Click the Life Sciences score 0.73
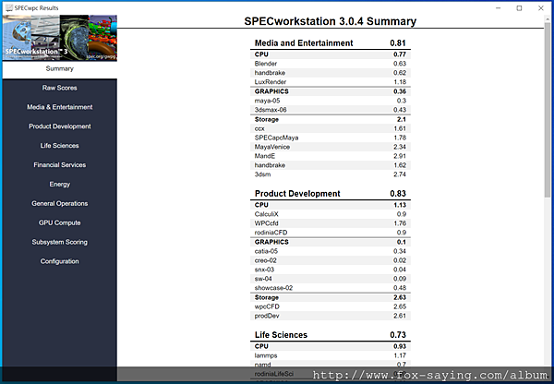 pos(398,335)
